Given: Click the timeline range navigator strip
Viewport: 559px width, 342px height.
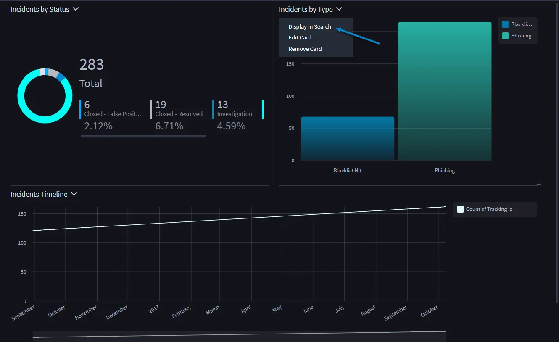Looking at the screenshot, I should [x=239, y=336].
